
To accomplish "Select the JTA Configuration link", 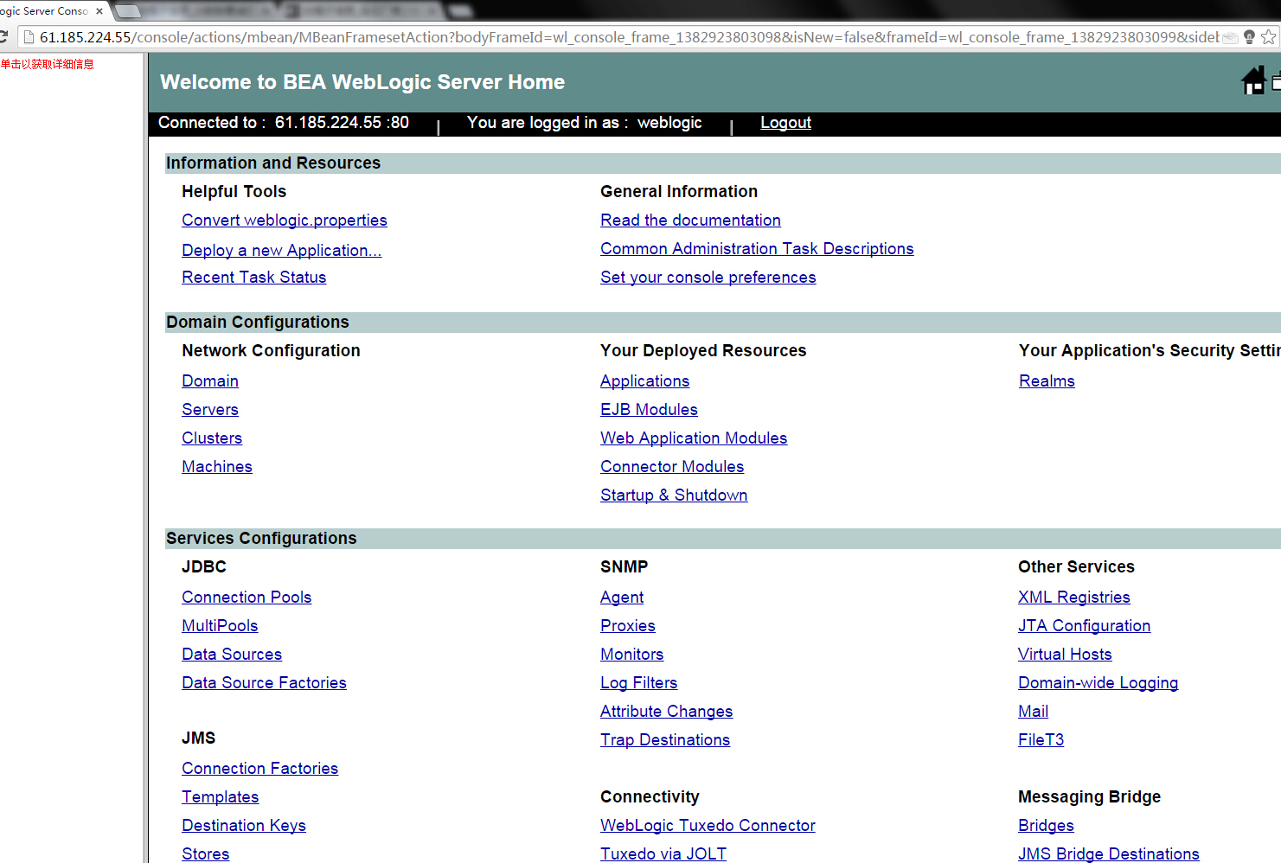I will (1084, 626).
